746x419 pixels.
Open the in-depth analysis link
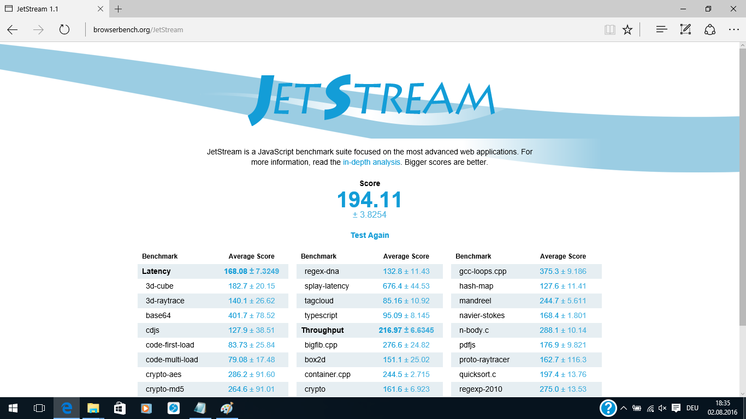tap(371, 162)
